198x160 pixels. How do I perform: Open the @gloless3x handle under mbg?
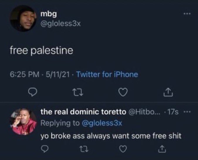(60, 23)
